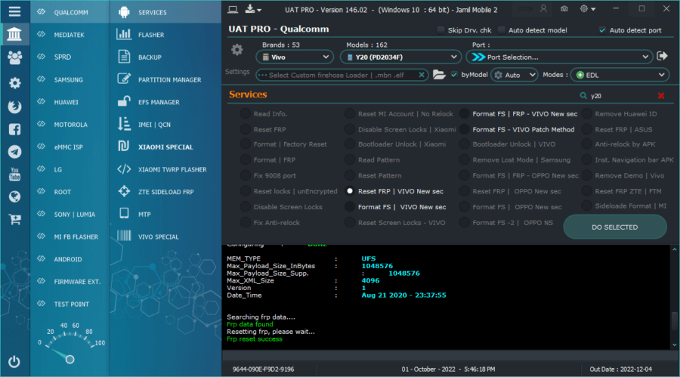Click the speed gauge dial knob
The height and width of the screenshot is (377, 680).
pyautogui.click(x=70, y=359)
